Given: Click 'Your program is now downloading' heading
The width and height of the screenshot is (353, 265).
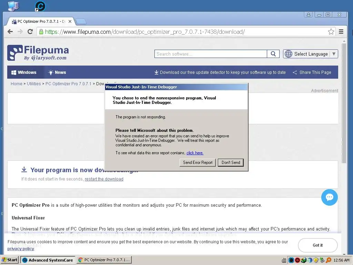Looking at the screenshot, I should click(x=84, y=170).
